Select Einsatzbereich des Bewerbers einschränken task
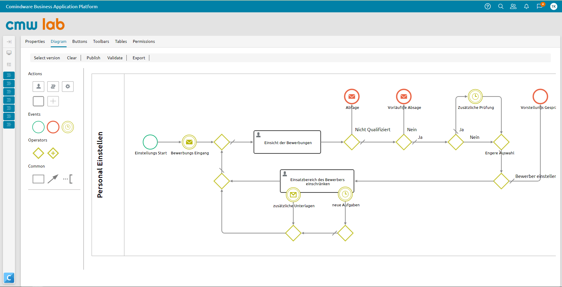The width and height of the screenshot is (562, 287). click(x=317, y=181)
